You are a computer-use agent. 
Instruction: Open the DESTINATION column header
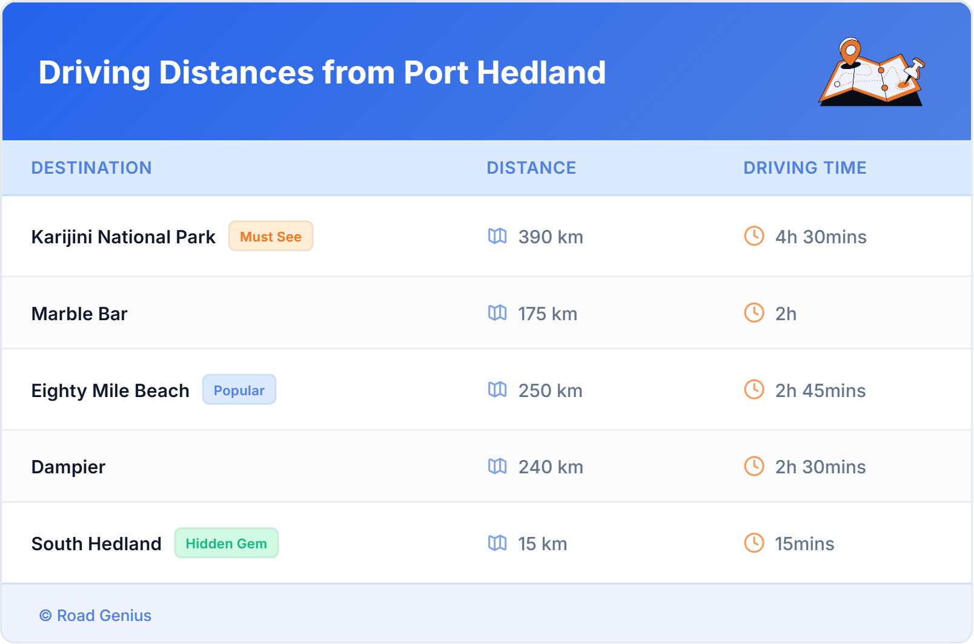tap(92, 168)
